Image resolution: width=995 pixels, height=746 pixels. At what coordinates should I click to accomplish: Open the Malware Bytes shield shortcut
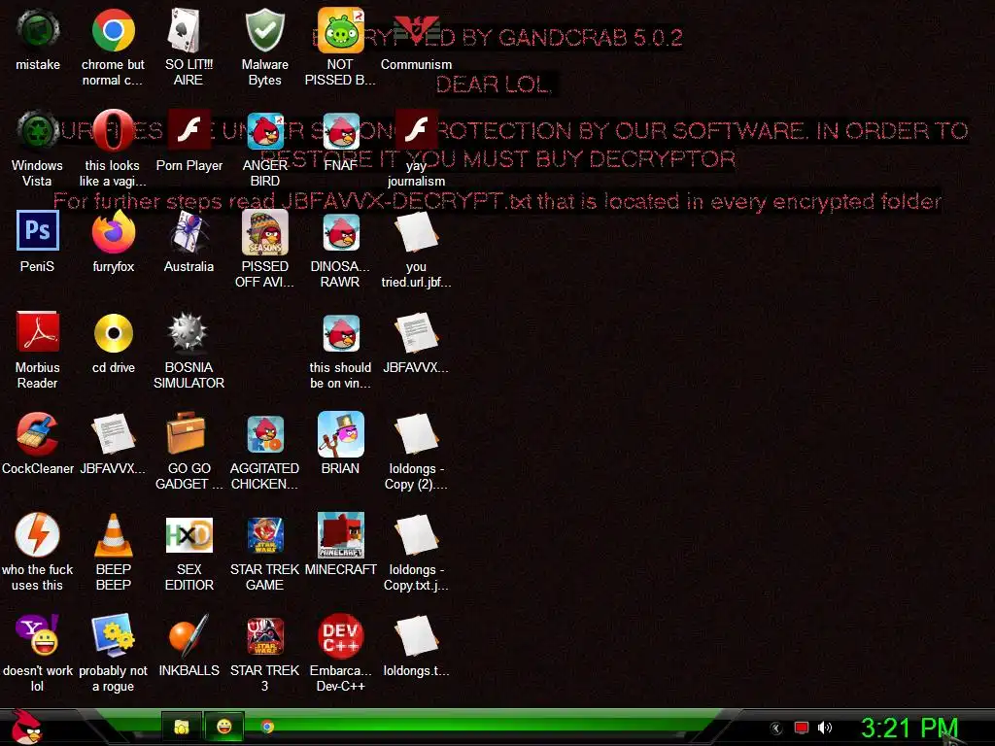(264, 30)
